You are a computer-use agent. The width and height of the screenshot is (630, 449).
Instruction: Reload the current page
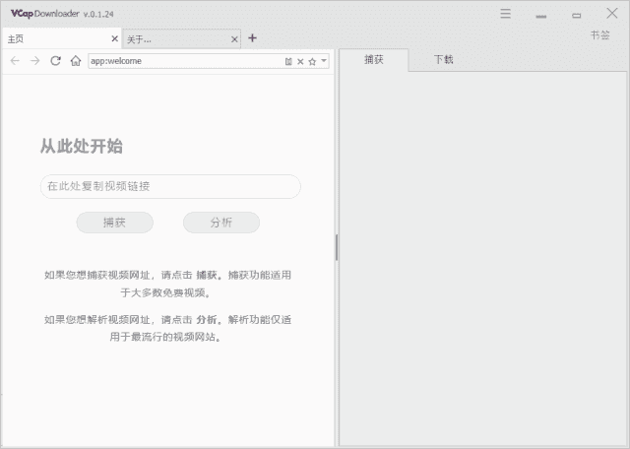click(55, 61)
